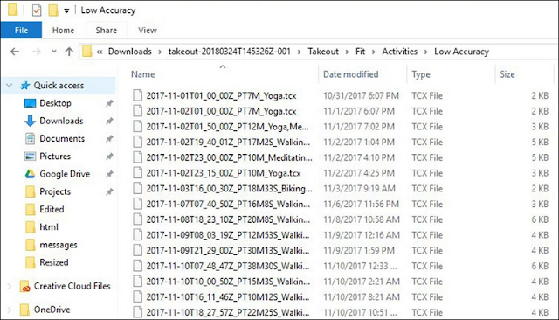Viewport: 559px width, 320px height.
Task: Select file 2017-11-01T01_00_00Z_PT7M_Yoga.tcx
Action: 221,96
